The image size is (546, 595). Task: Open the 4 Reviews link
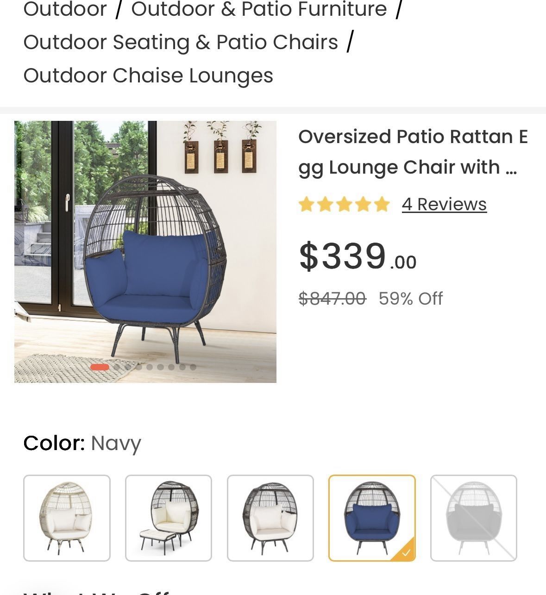coord(444,204)
